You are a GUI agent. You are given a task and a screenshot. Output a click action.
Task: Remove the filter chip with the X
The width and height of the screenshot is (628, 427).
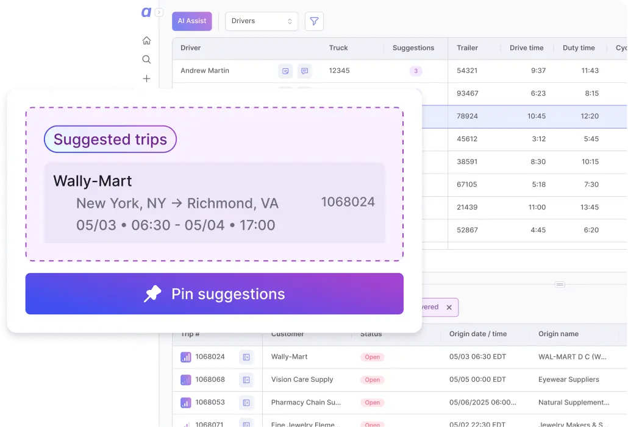(449, 308)
